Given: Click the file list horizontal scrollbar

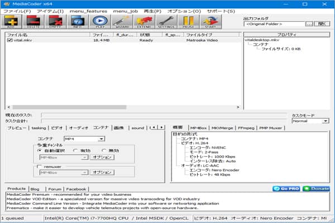Looking at the screenshot, I should pos(69,107).
